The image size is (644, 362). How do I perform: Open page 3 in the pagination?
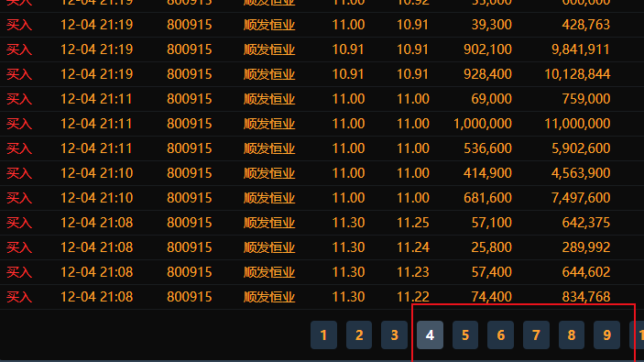[x=394, y=335]
